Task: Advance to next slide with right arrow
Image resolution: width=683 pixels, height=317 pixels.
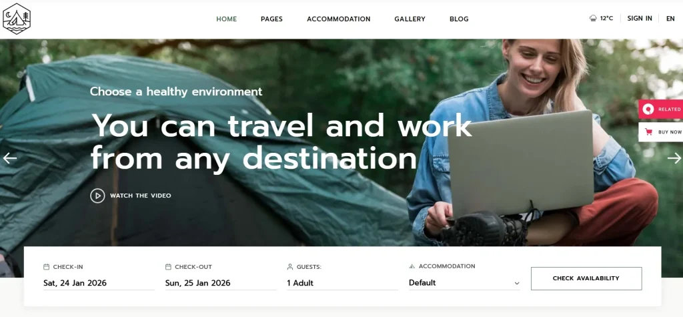Action: (674, 158)
